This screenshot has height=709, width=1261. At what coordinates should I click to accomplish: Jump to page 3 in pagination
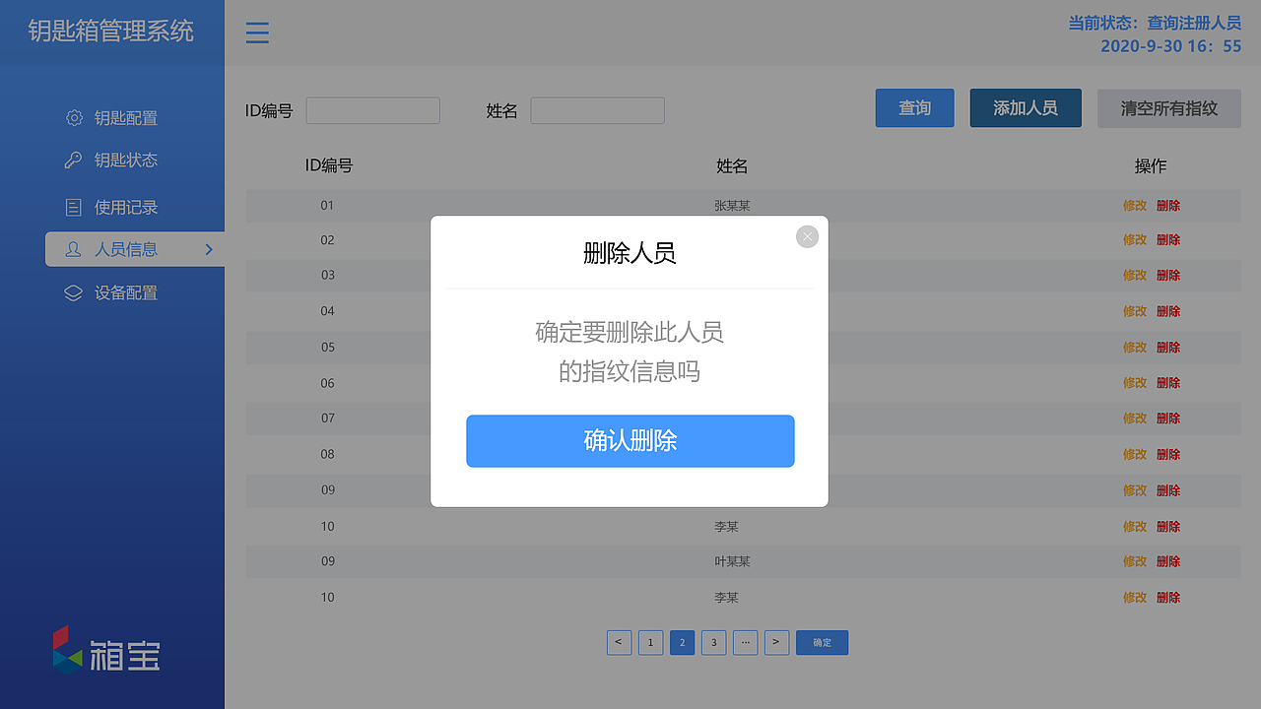pyautogui.click(x=713, y=642)
